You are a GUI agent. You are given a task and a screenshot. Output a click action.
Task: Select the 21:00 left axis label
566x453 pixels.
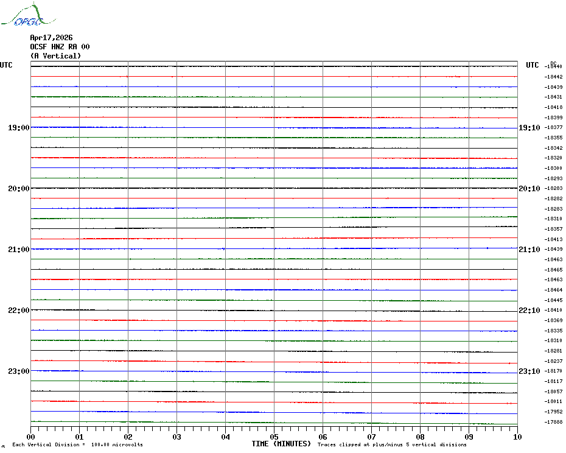[18, 250]
